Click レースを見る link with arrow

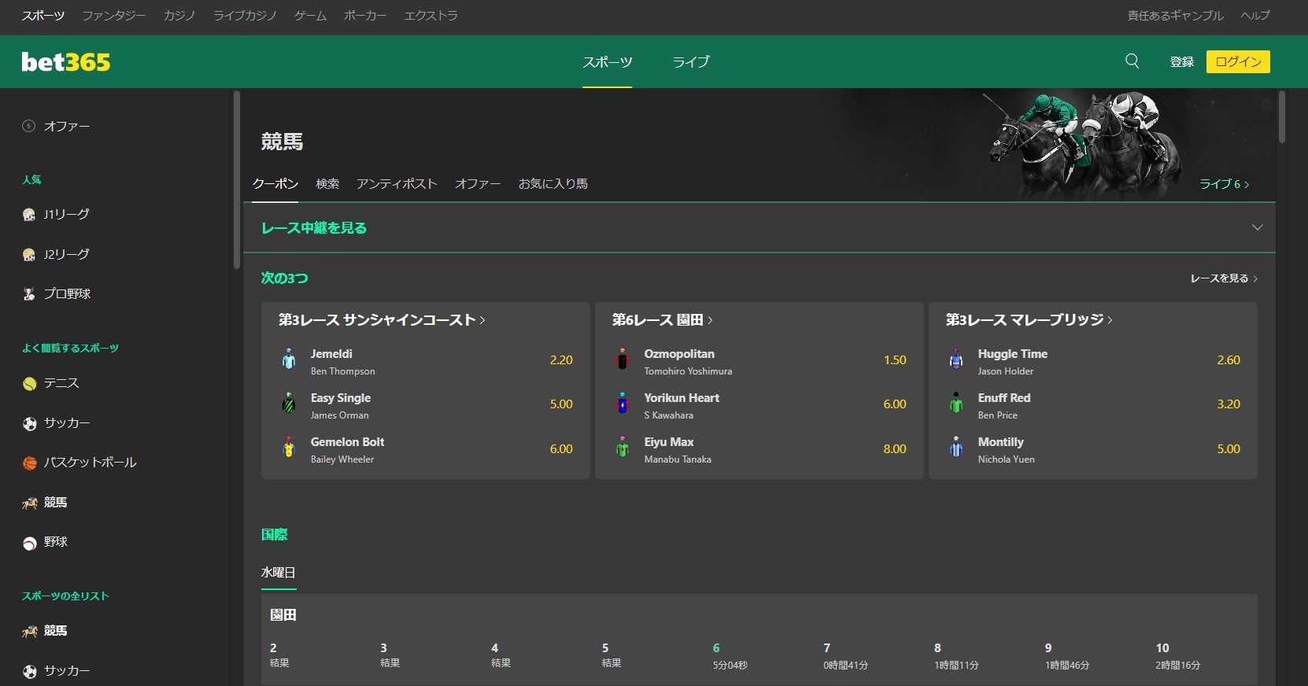click(1224, 278)
